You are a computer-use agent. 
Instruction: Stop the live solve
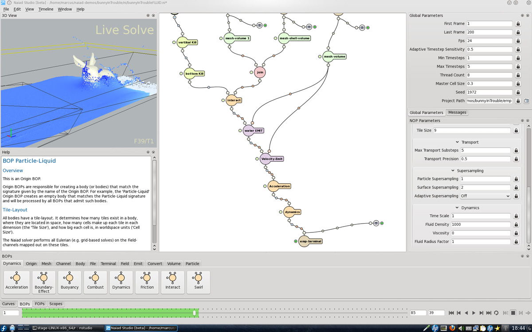point(513,313)
